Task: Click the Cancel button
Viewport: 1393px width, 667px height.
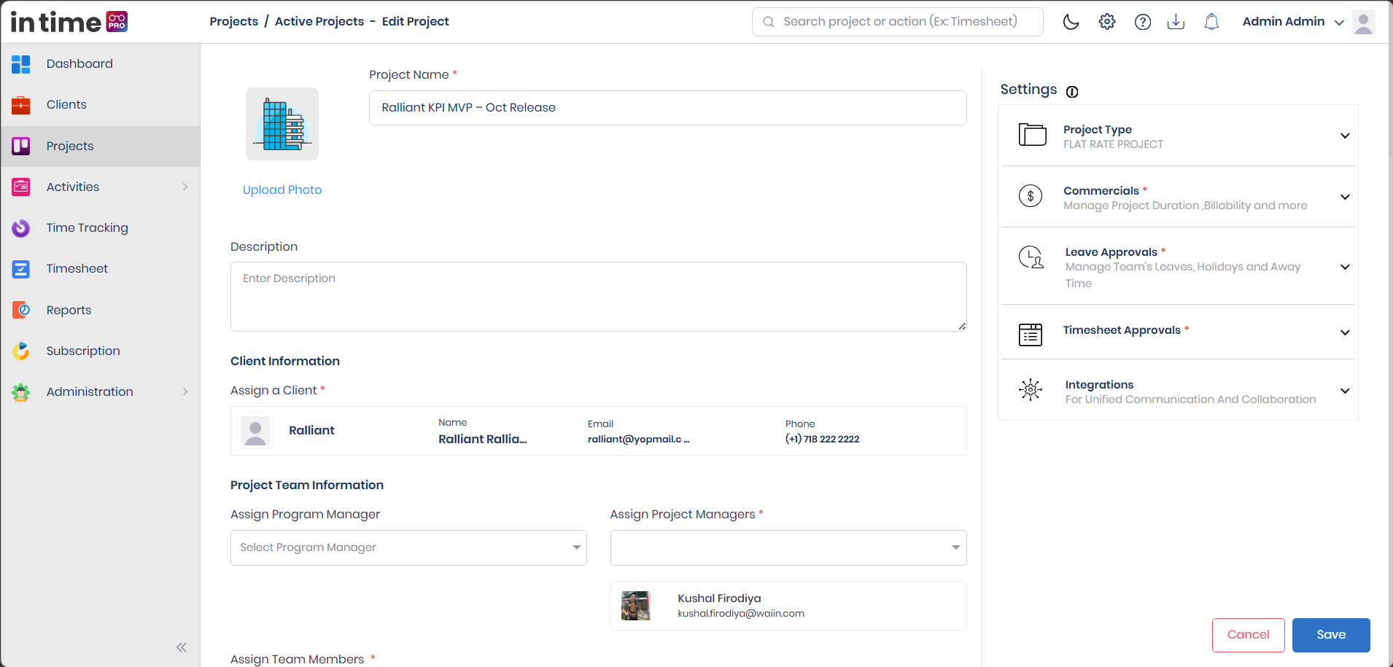Action: [1248, 635]
